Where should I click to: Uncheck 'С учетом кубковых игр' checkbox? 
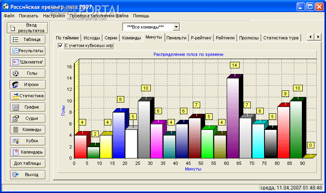point(60,45)
